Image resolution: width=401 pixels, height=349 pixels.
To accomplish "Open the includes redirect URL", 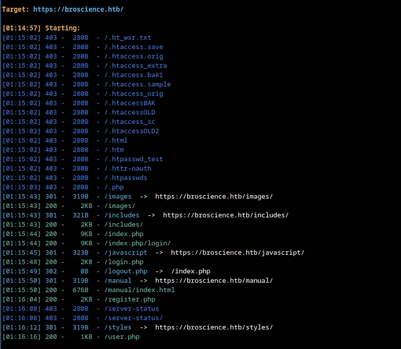I will pos(226,215).
